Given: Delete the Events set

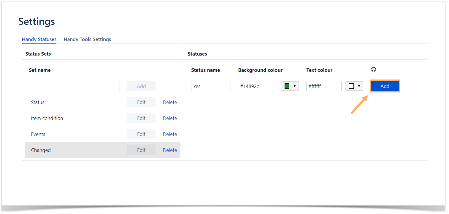Looking at the screenshot, I should click(x=170, y=134).
